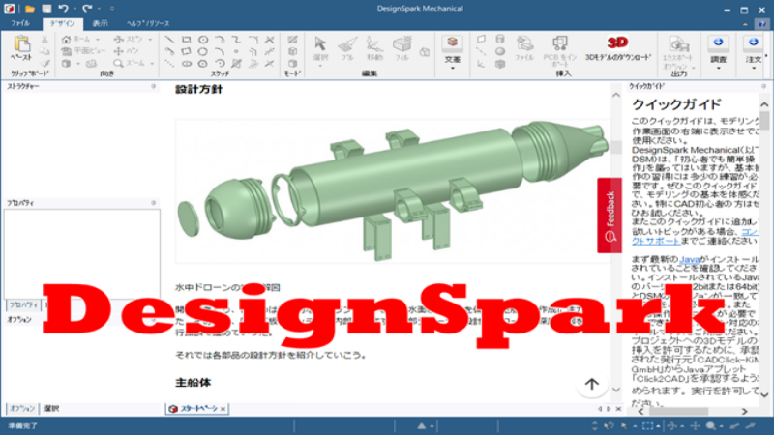774x435 pixels.
Task: Open the ヘルプ/リソース ribbon tab
Action: point(148,23)
